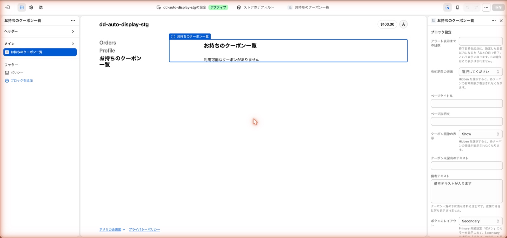Open アメリカ合衆国 country selector

112,229
